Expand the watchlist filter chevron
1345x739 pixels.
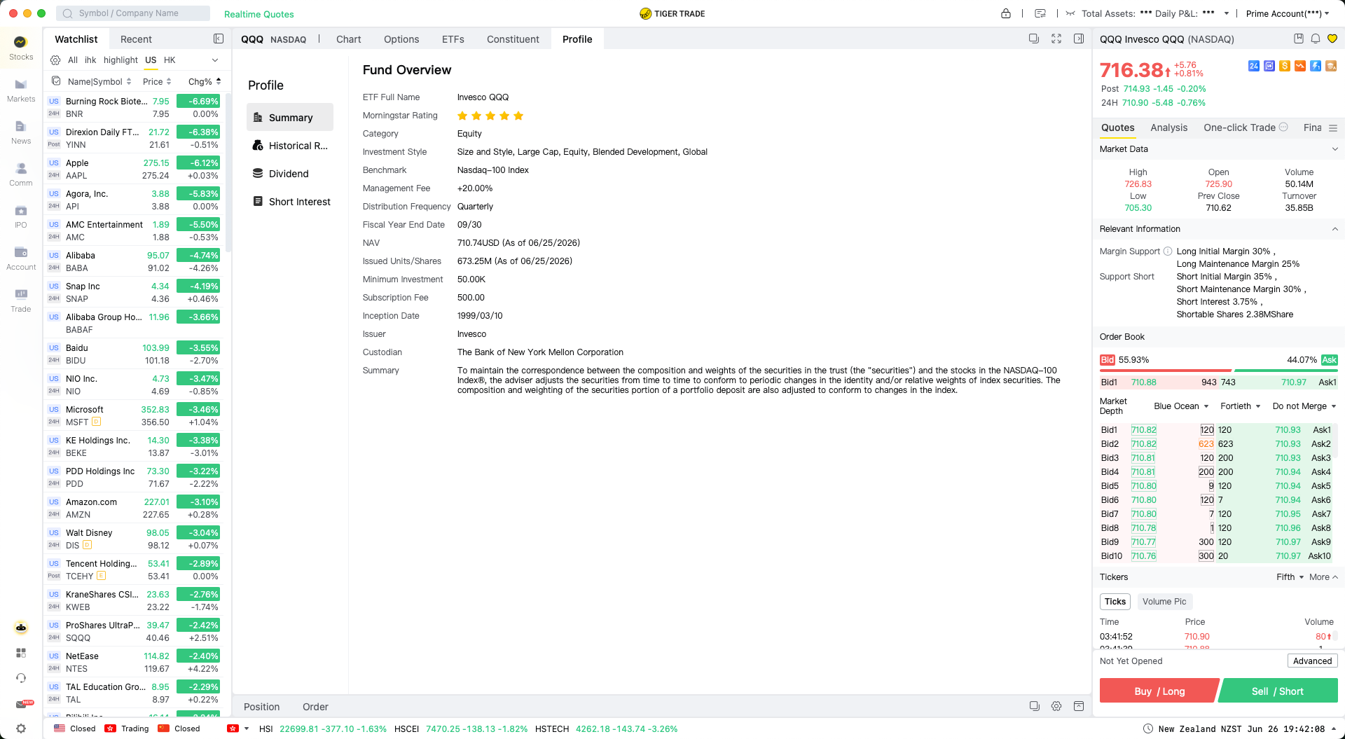click(215, 60)
